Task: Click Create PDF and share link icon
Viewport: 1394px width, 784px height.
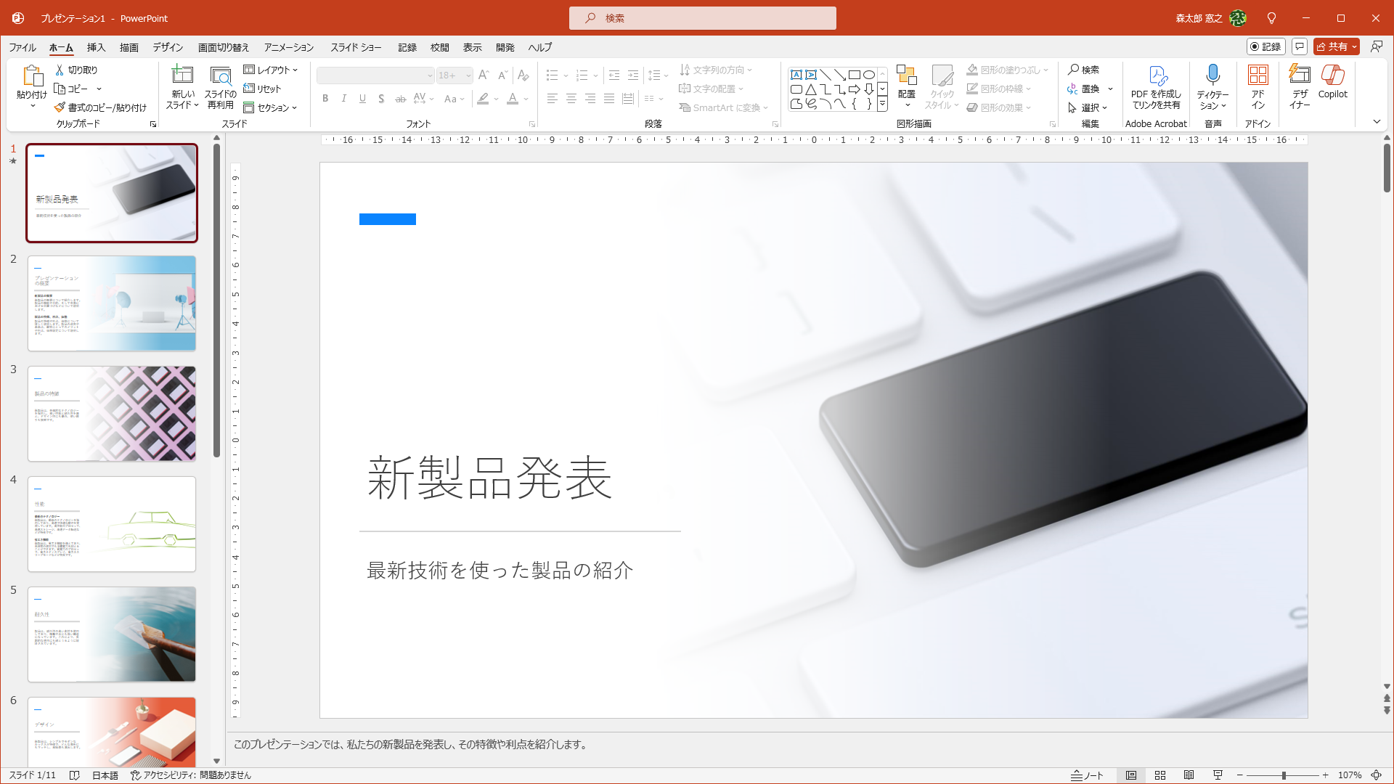Action: click(x=1157, y=75)
